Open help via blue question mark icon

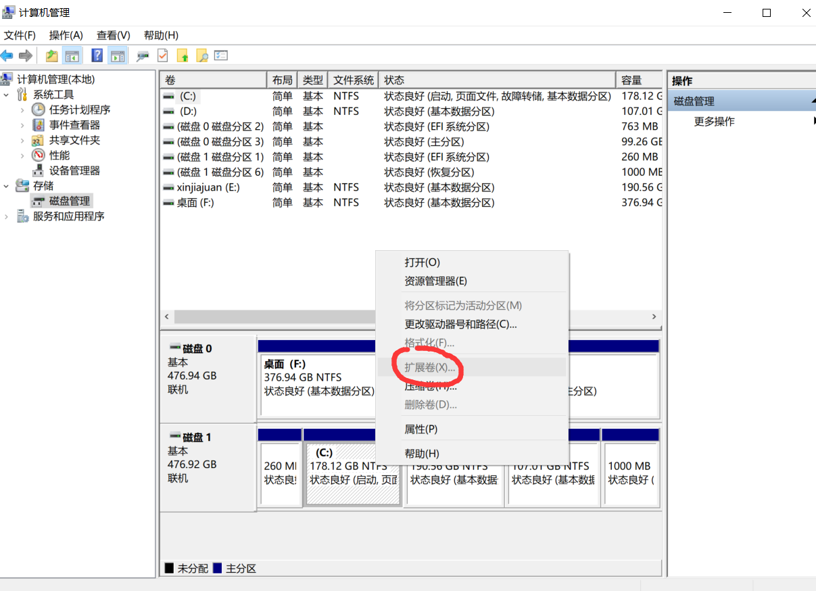pos(97,55)
